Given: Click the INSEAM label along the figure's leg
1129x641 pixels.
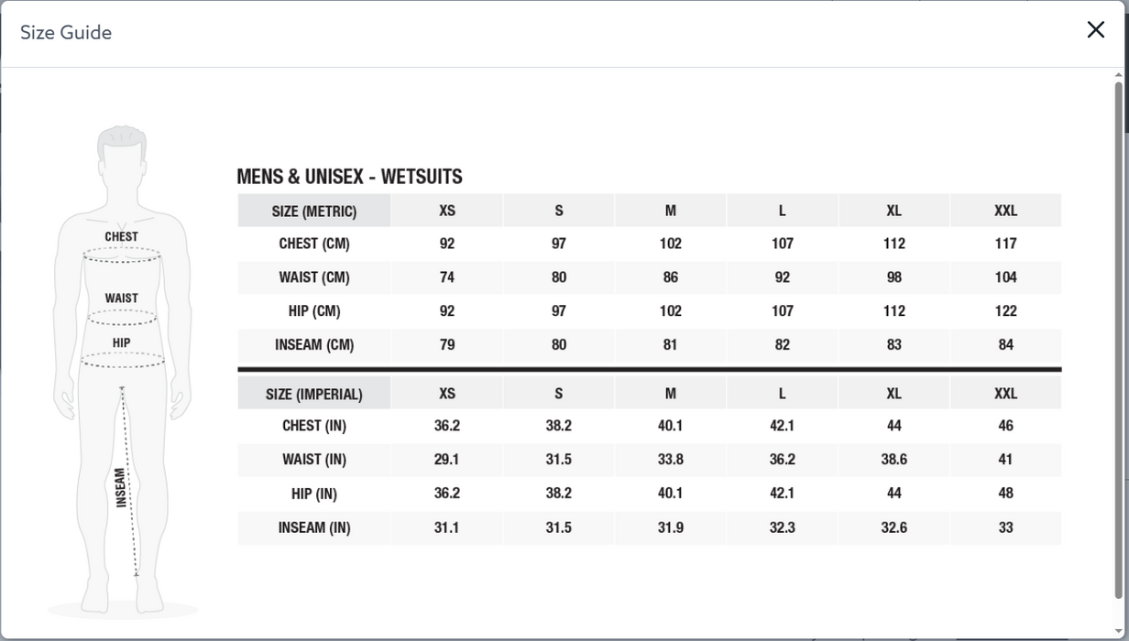Looking at the screenshot, I should [120, 487].
